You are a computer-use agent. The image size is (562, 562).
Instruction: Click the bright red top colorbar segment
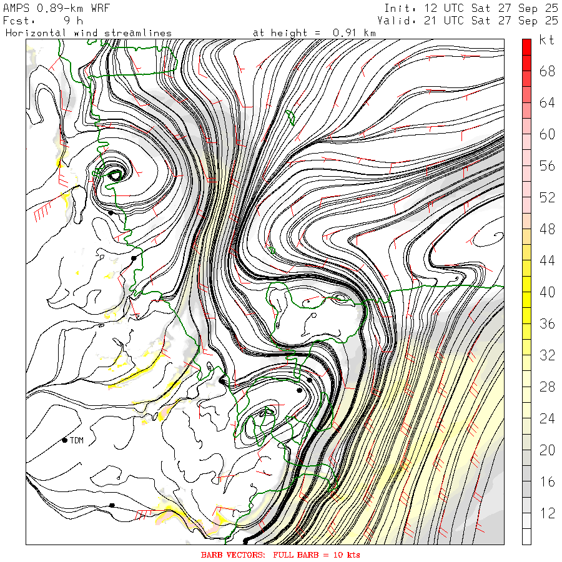[x=526, y=47]
